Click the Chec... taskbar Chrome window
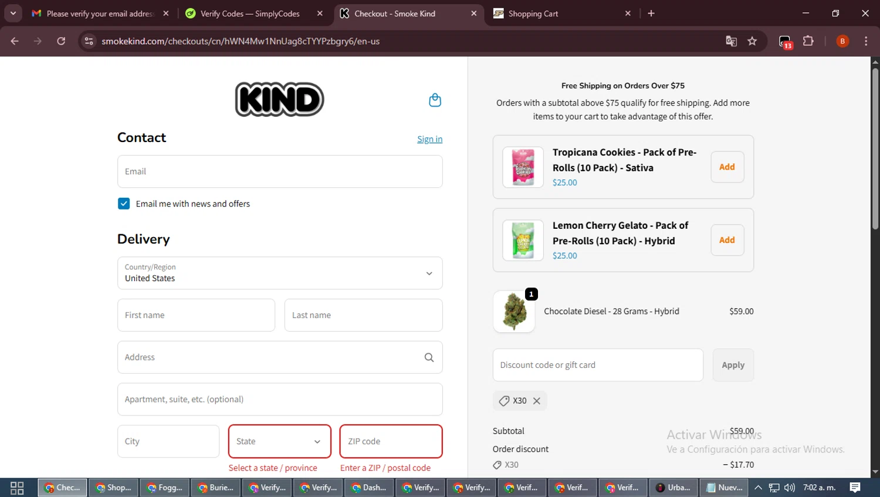Image resolution: width=880 pixels, height=497 pixels. coord(63,488)
